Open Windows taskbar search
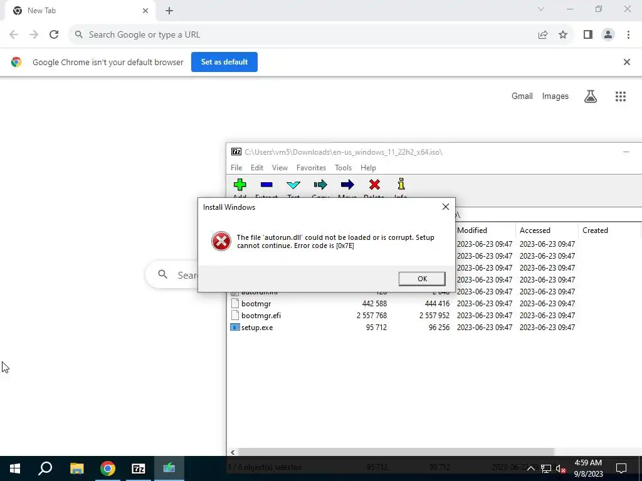This screenshot has width=642, height=481. tap(45, 468)
